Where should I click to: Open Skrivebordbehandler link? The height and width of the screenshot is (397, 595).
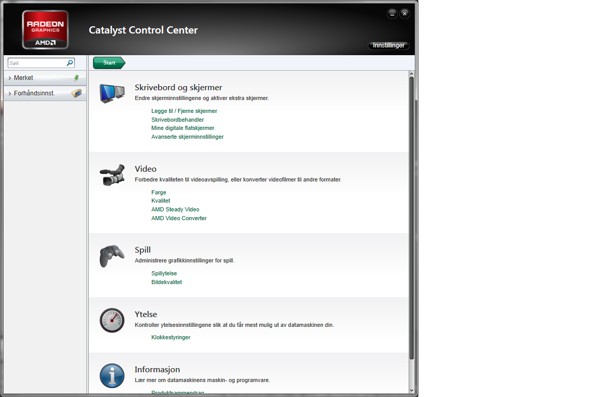click(x=178, y=120)
